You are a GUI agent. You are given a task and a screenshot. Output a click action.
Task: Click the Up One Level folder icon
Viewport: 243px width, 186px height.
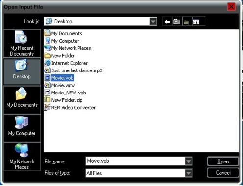(177, 22)
